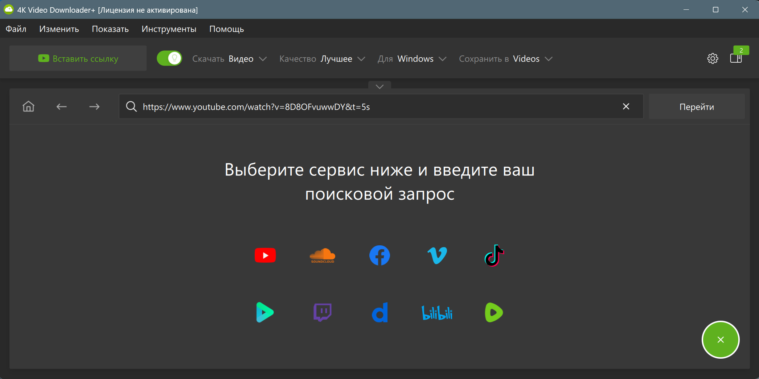Open the Bilibili service icon
Viewport: 759px width, 379px height.
(437, 313)
